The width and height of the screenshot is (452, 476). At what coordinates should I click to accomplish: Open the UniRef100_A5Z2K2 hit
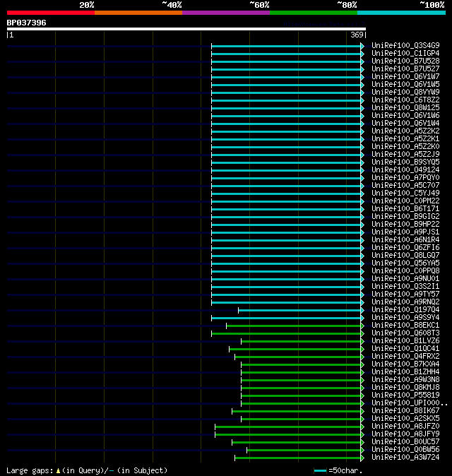405,131
